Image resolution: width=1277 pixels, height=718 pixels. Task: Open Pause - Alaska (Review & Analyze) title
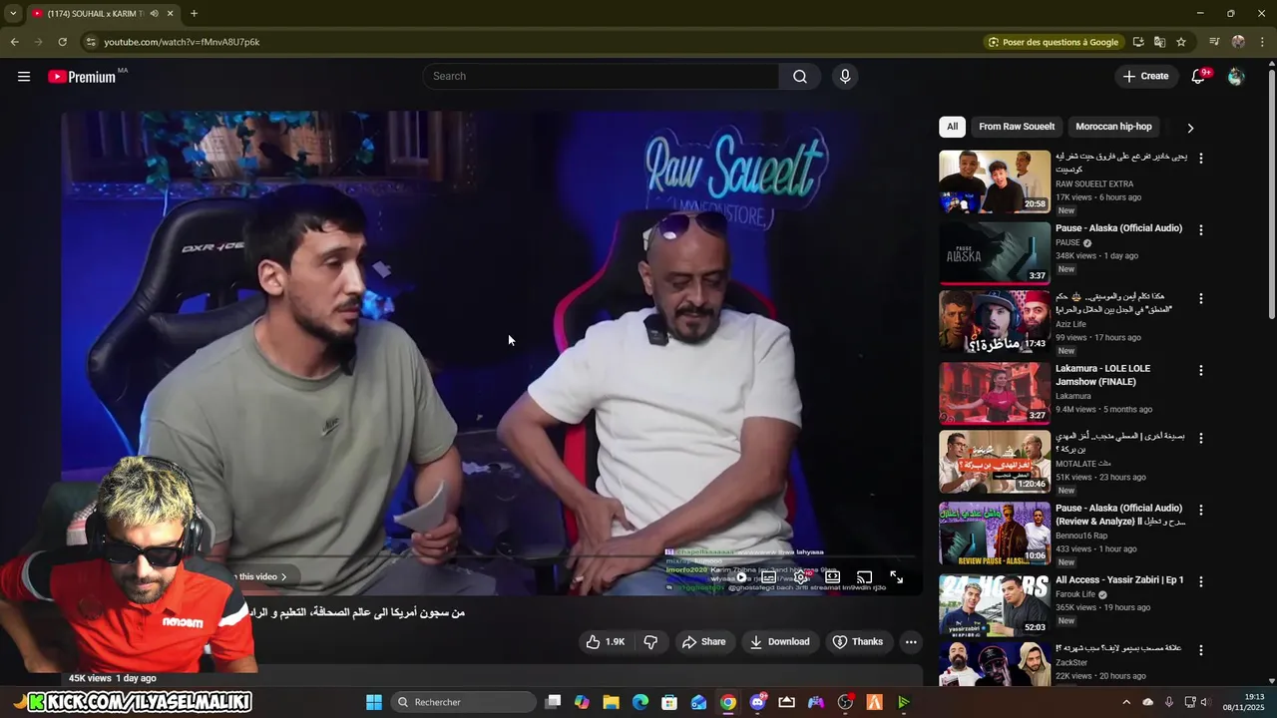(1120, 515)
